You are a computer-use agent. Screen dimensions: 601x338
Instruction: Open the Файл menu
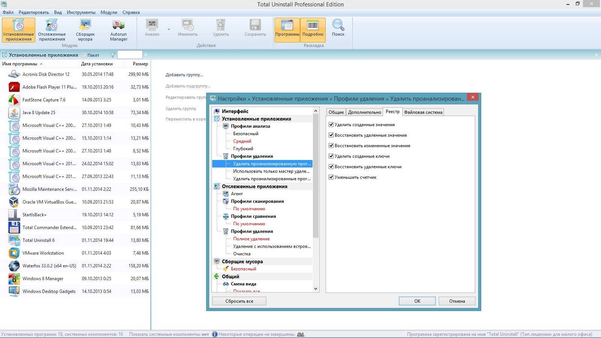click(8, 12)
